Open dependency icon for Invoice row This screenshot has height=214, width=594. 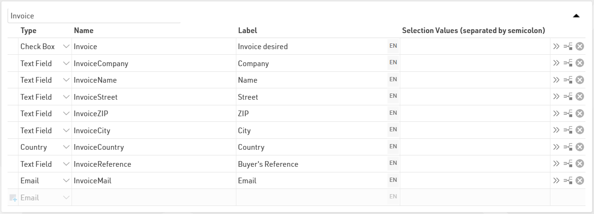click(x=568, y=46)
